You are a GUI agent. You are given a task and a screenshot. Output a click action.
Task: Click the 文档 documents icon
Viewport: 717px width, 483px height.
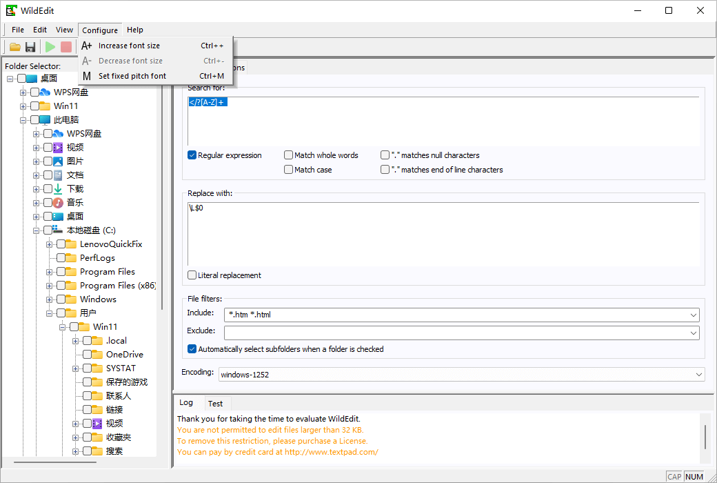click(x=58, y=175)
